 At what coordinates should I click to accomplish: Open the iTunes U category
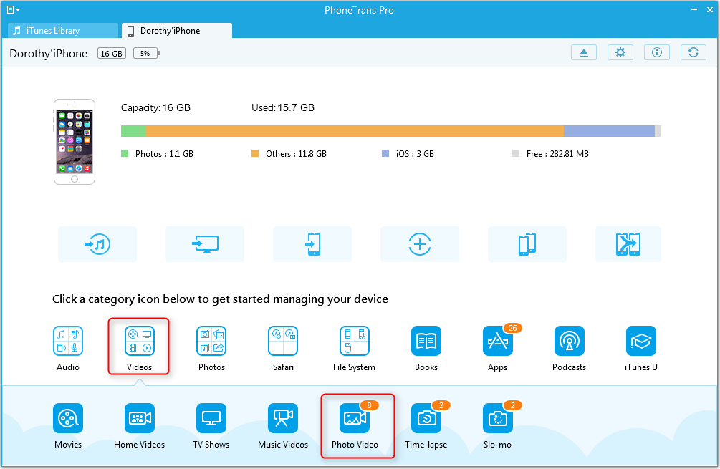641,342
